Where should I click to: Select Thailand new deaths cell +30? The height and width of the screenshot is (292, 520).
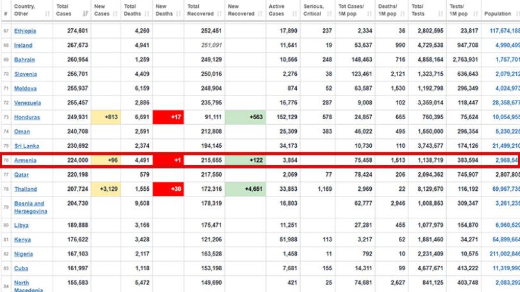tap(168, 189)
